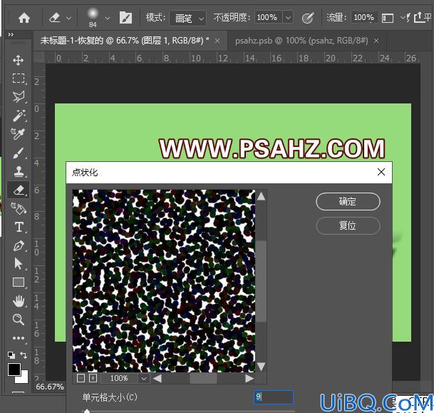Click the white background color swatch
The width and height of the screenshot is (434, 413).
point(24,378)
